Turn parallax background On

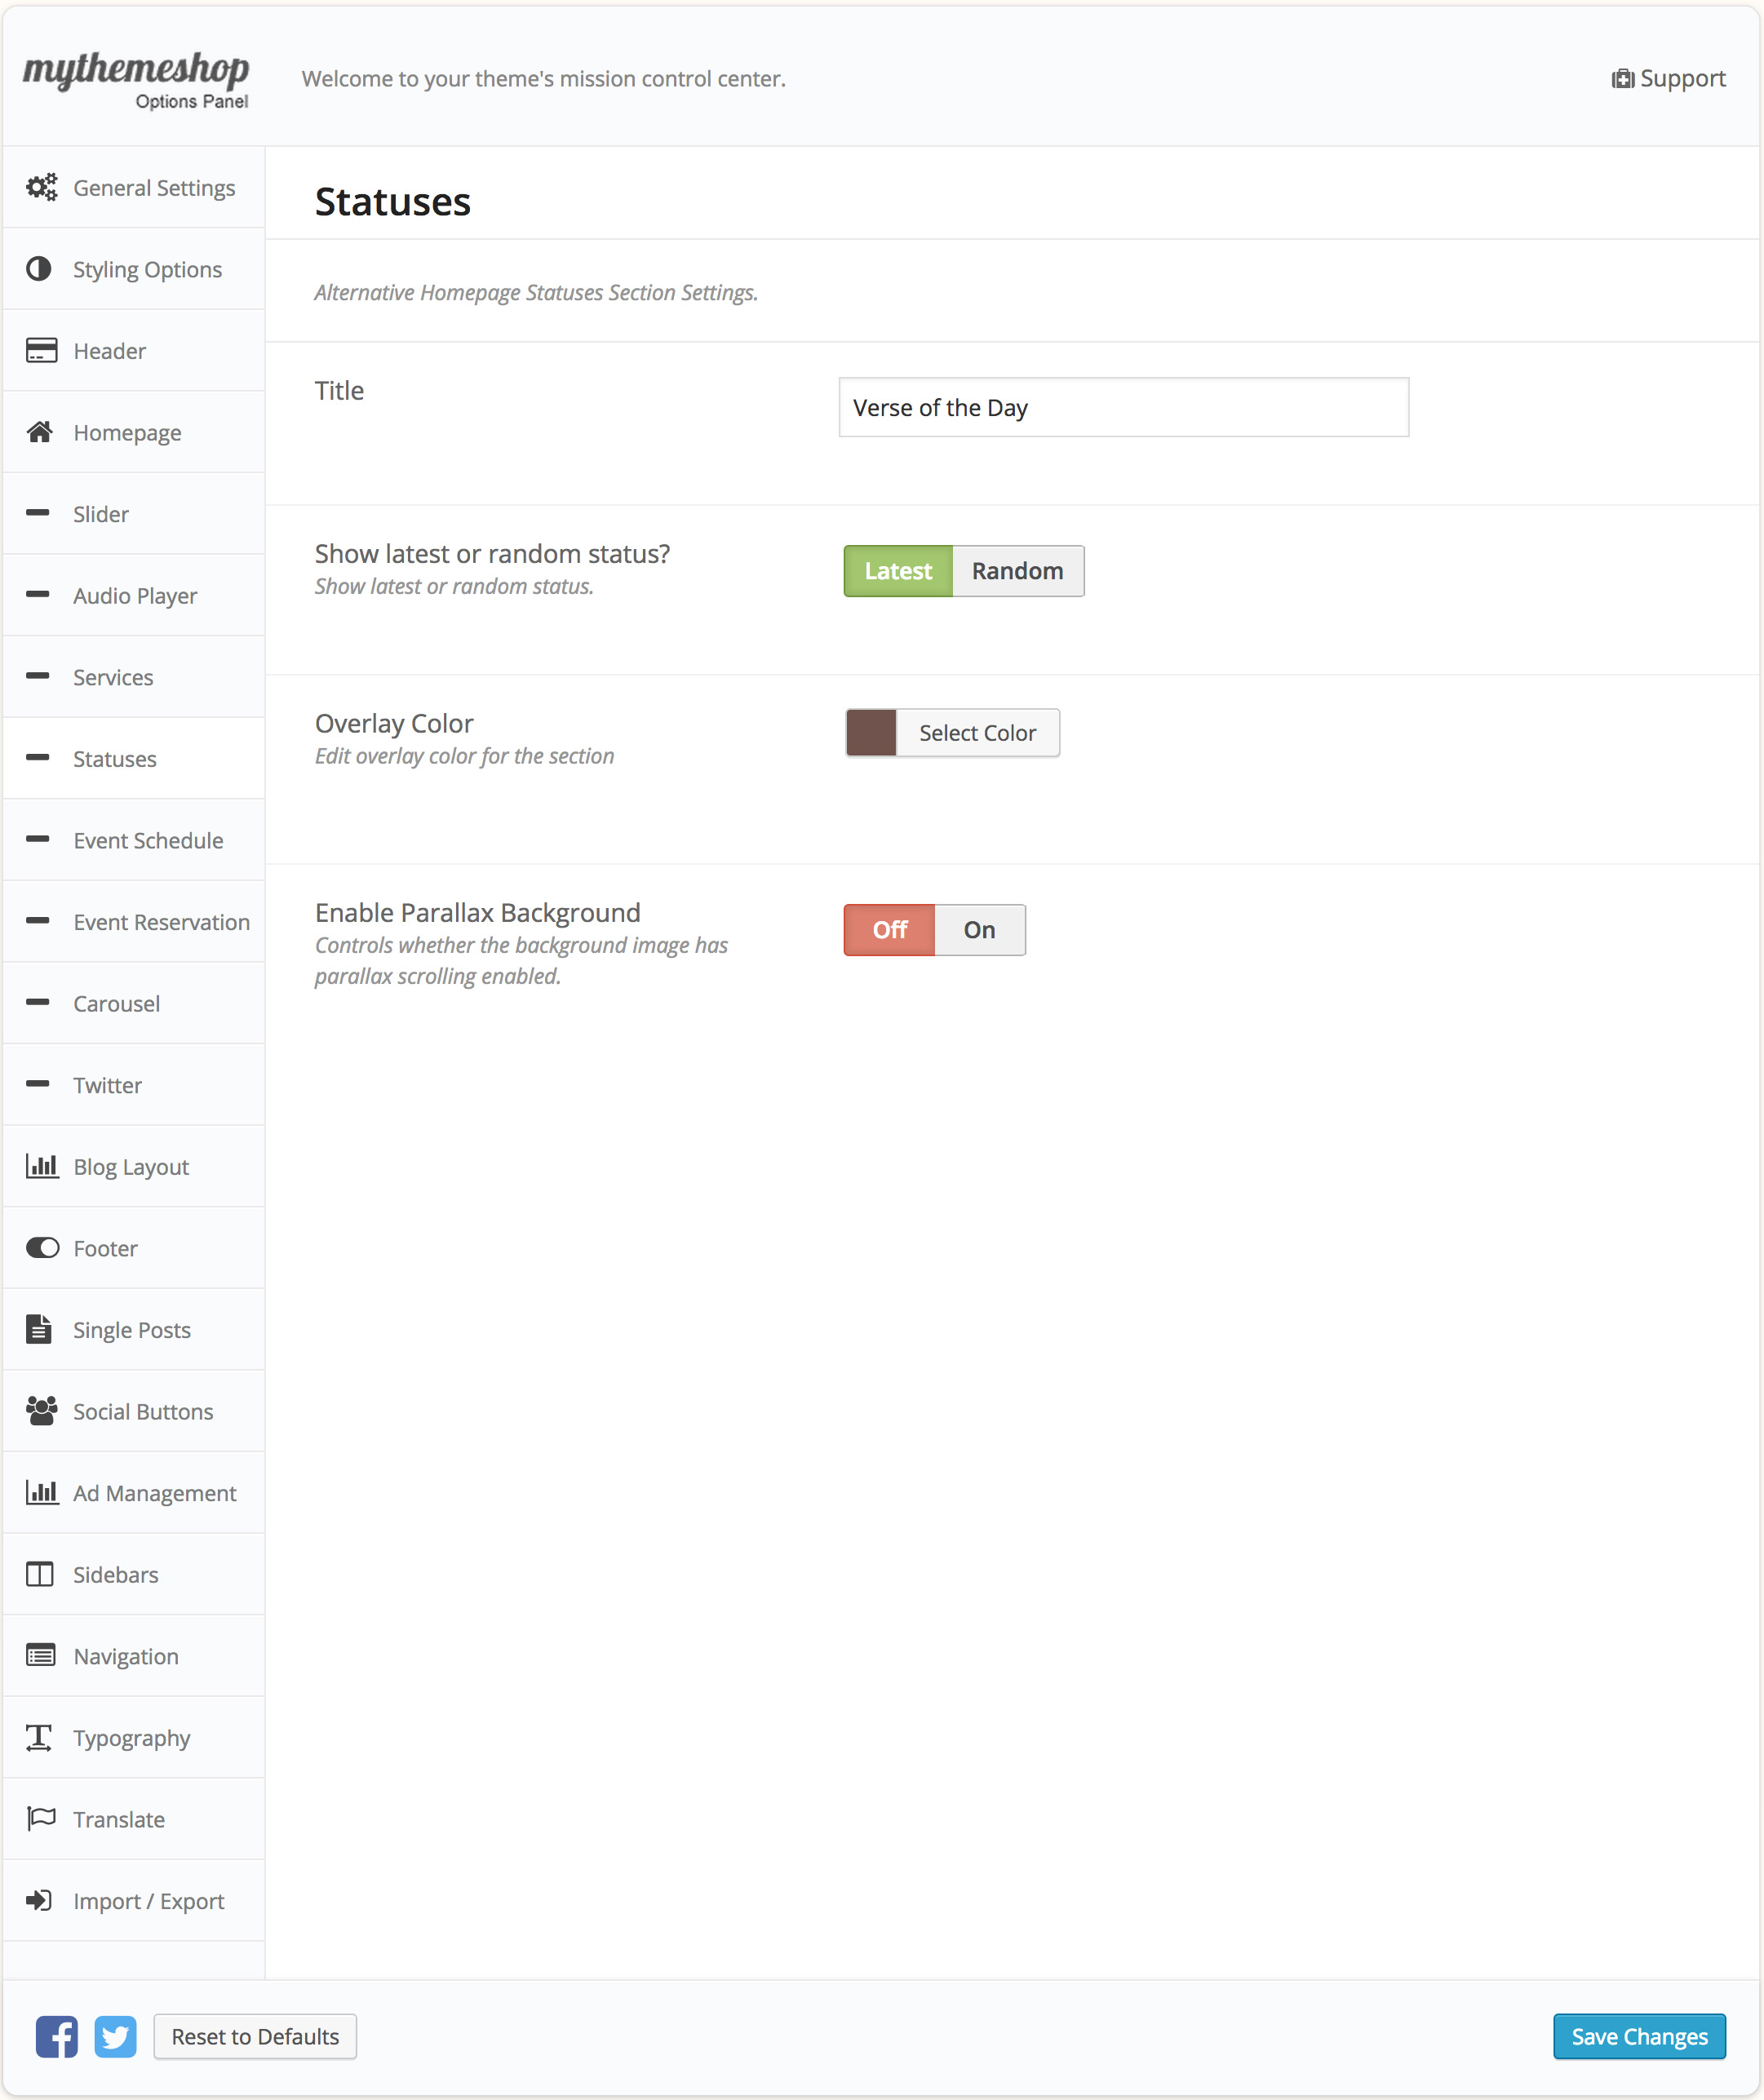[979, 930]
